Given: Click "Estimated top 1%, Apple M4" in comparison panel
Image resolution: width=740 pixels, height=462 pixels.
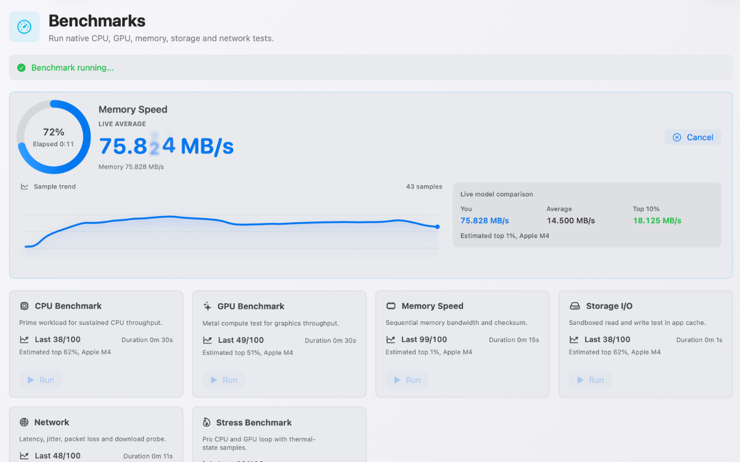Looking at the screenshot, I should pos(505,236).
